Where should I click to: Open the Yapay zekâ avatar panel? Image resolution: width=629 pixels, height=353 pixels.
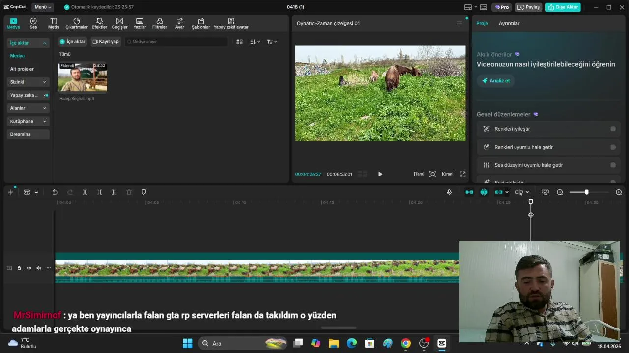[231, 24]
